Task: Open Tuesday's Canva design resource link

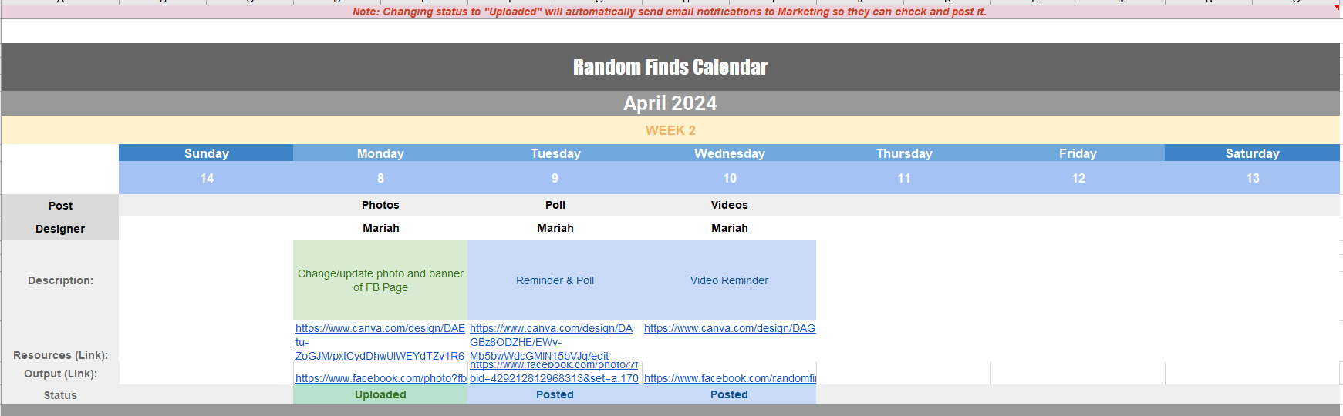Action: [551, 329]
